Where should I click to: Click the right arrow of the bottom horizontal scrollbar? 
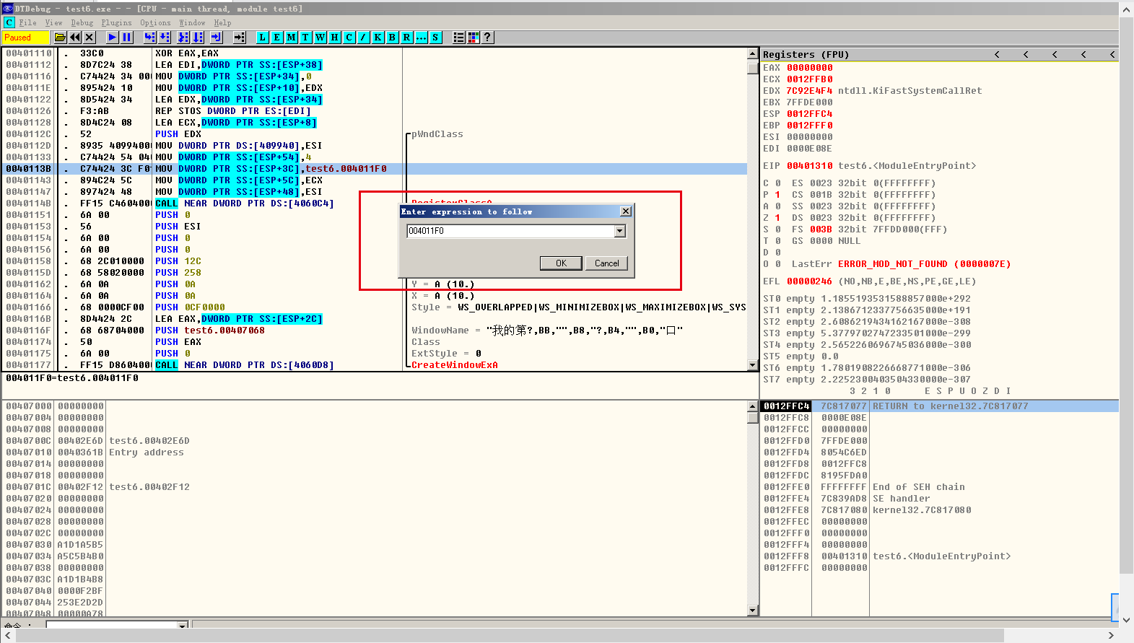tap(1111, 636)
